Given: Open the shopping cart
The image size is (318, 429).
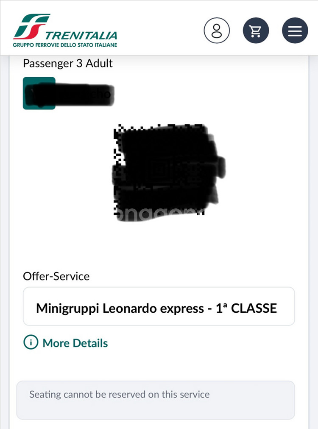Looking at the screenshot, I should (256, 31).
